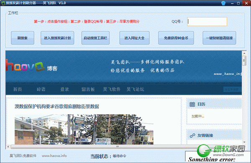The image size is (251, 163).
Task: Click the scroll up arrow of webpage
Action: click(x=244, y=53)
